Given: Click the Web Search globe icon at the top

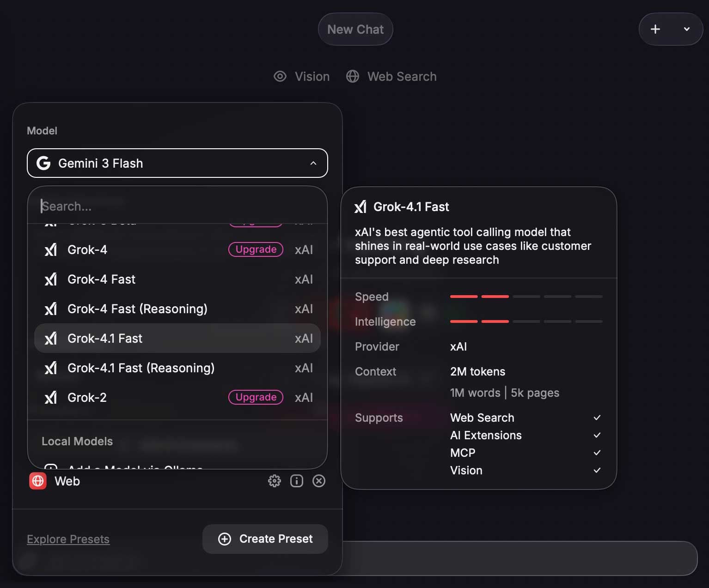Looking at the screenshot, I should coord(354,76).
